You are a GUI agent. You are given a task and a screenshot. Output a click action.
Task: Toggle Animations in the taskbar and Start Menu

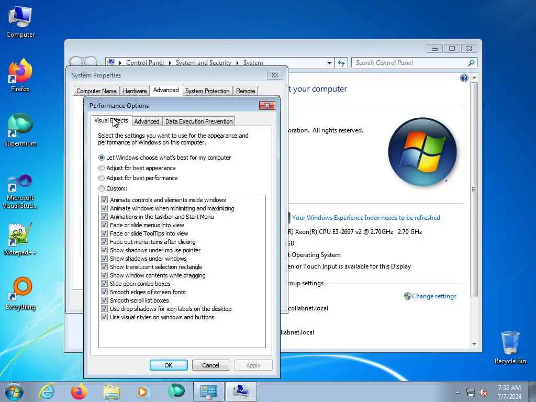[x=104, y=217]
